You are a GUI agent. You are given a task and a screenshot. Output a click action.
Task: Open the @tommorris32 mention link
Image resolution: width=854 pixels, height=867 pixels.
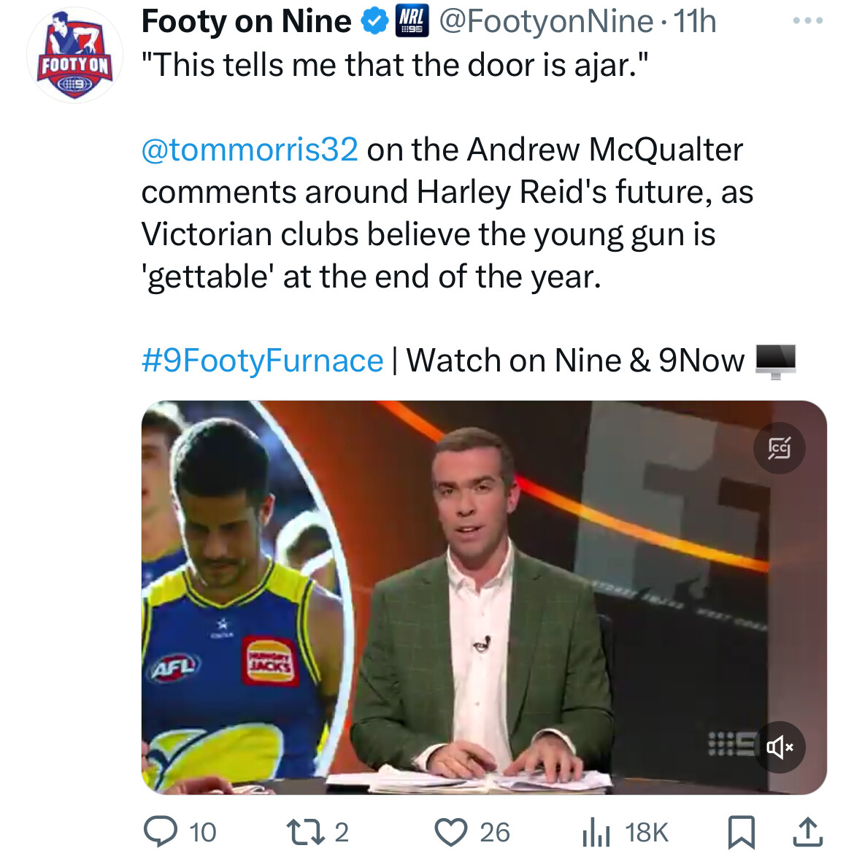click(250, 150)
